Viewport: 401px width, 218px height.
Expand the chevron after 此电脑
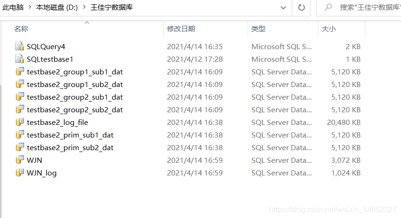click(30, 7)
